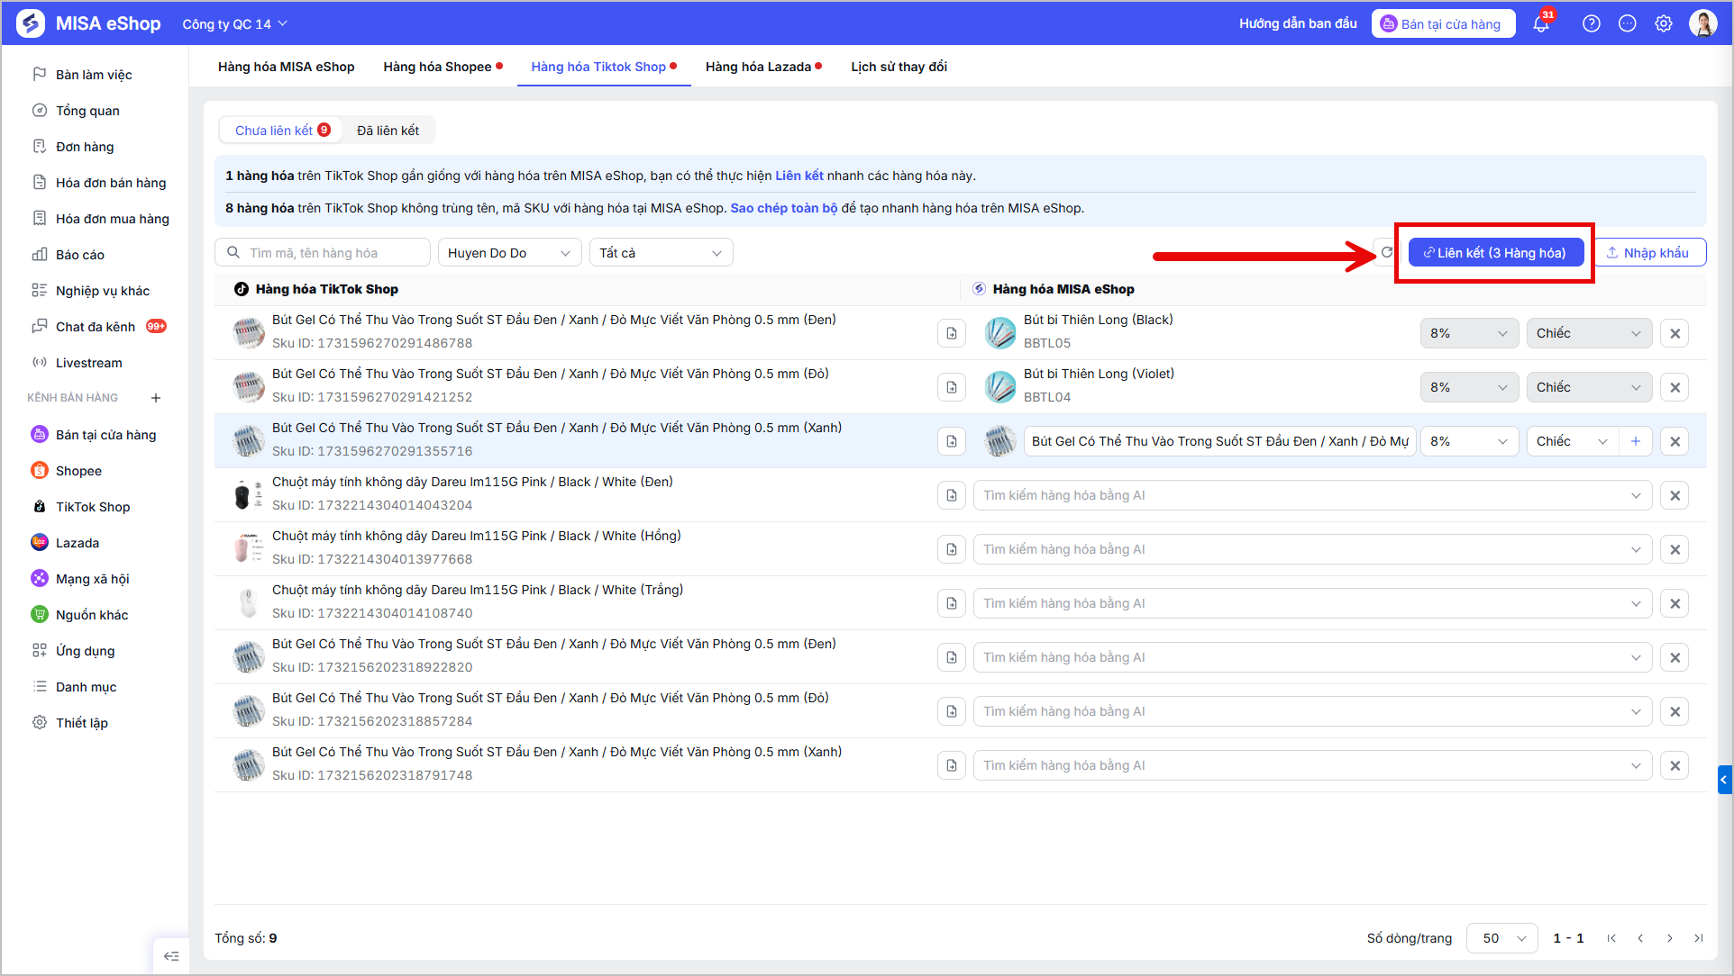Open the notifications bell icon
Viewport: 1734px width, 976px height.
tap(1541, 24)
